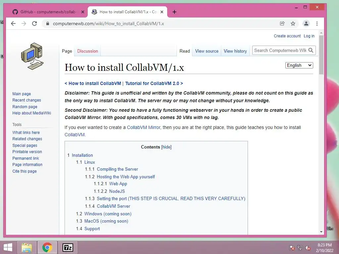Open Recent changes sidebar link
Image resolution: width=339 pixels, height=254 pixels.
[x=26, y=100]
